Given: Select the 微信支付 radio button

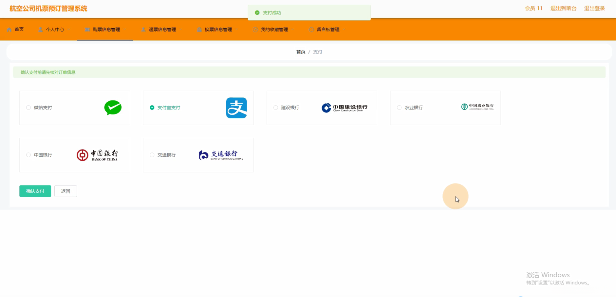Looking at the screenshot, I should [28, 108].
